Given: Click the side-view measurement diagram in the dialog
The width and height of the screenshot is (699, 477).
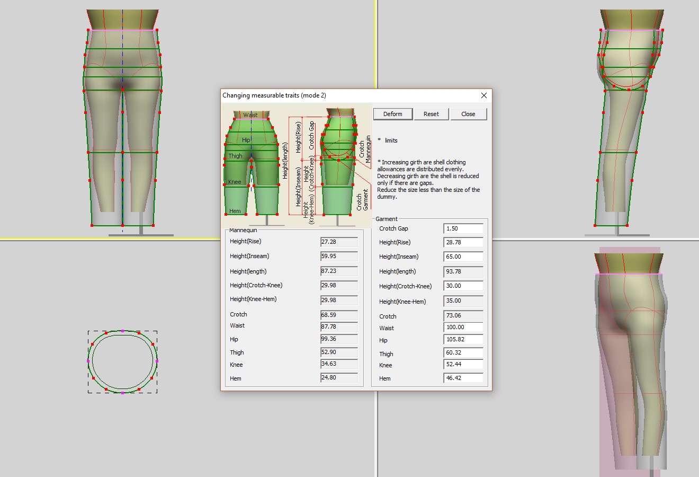Looking at the screenshot, I should 338,164.
